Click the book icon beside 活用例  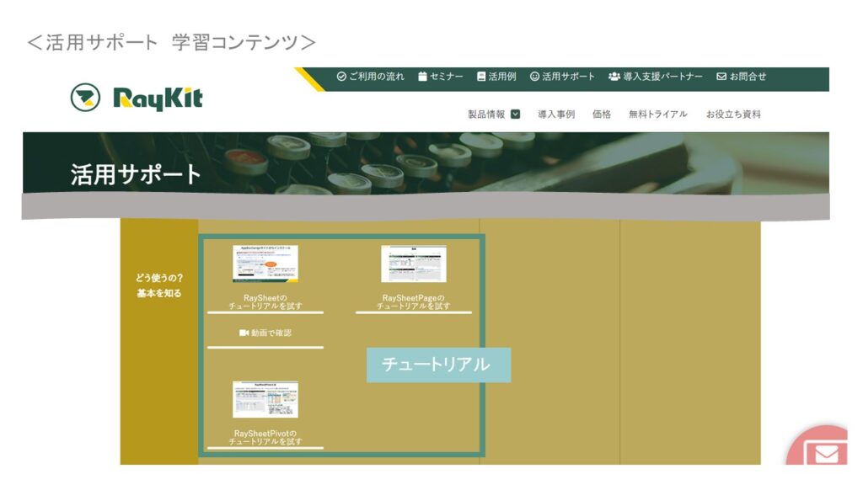[481, 77]
